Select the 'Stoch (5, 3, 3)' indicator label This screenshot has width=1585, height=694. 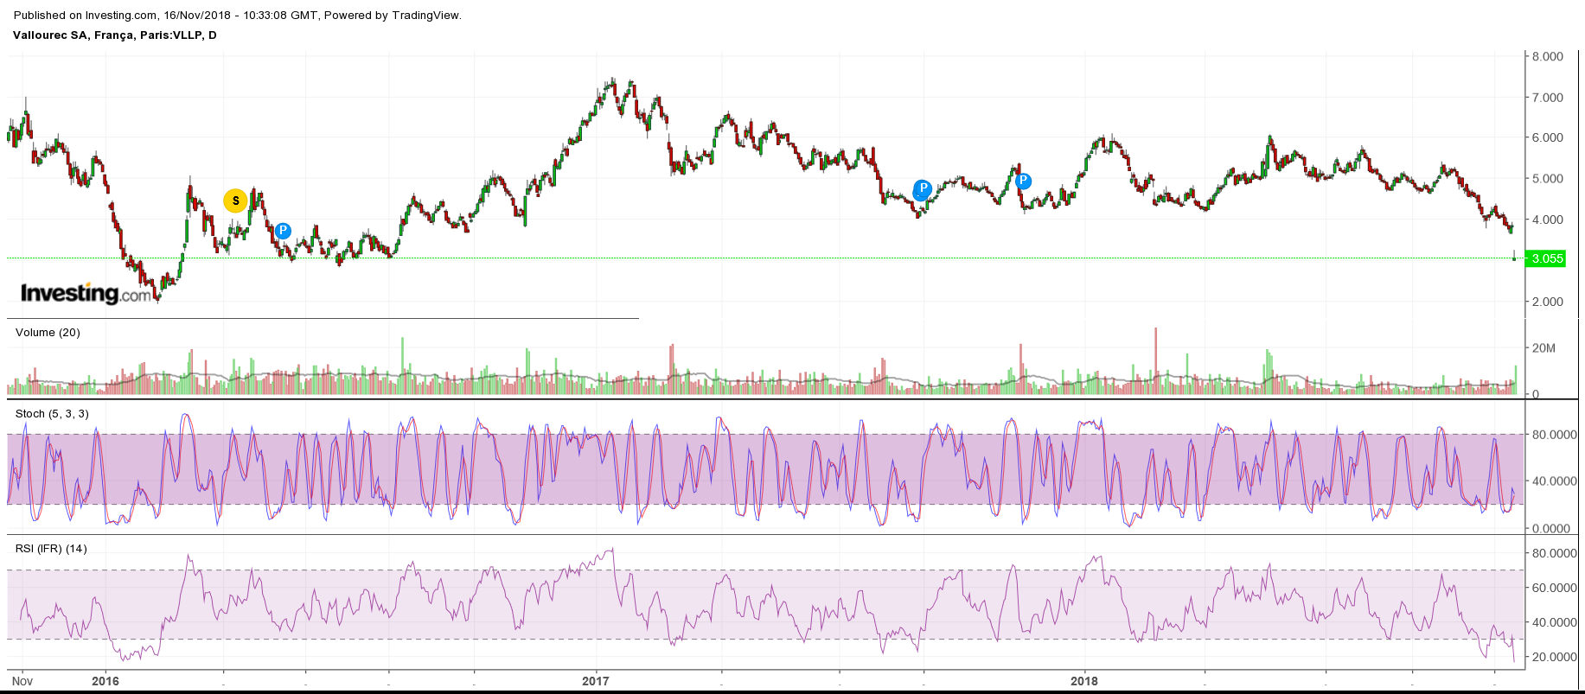coord(52,414)
